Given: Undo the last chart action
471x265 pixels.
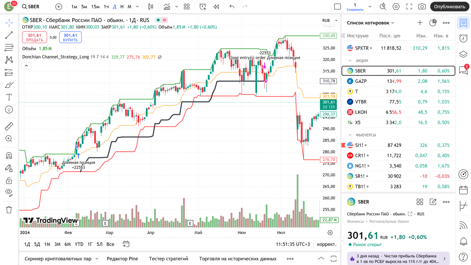Looking at the screenshot, I should 232,6.
